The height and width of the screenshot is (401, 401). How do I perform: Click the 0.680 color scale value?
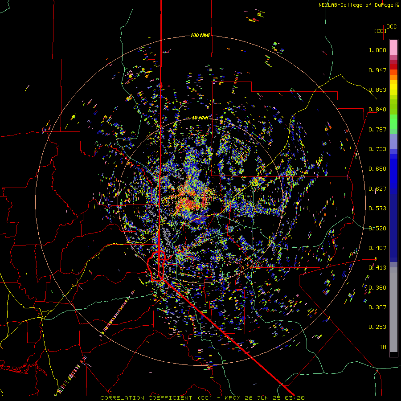pyautogui.click(x=377, y=169)
